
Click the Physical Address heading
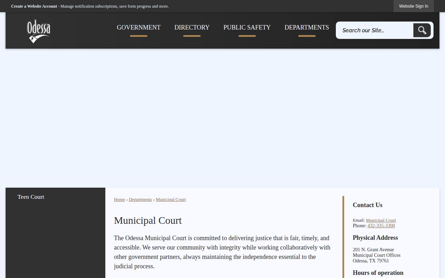[375, 238]
